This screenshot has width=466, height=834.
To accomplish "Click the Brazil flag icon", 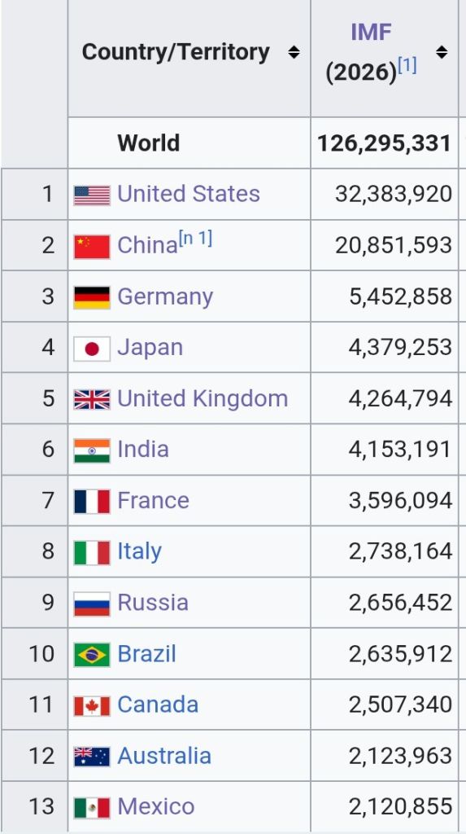I will [x=92, y=655].
